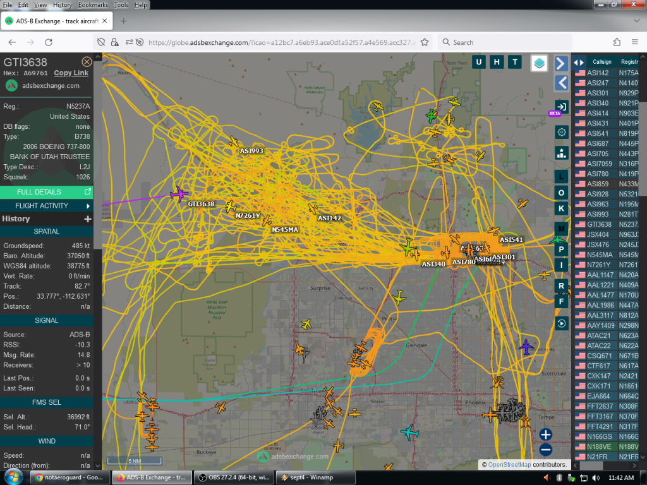Open the Tools menu

pos(121,5)
